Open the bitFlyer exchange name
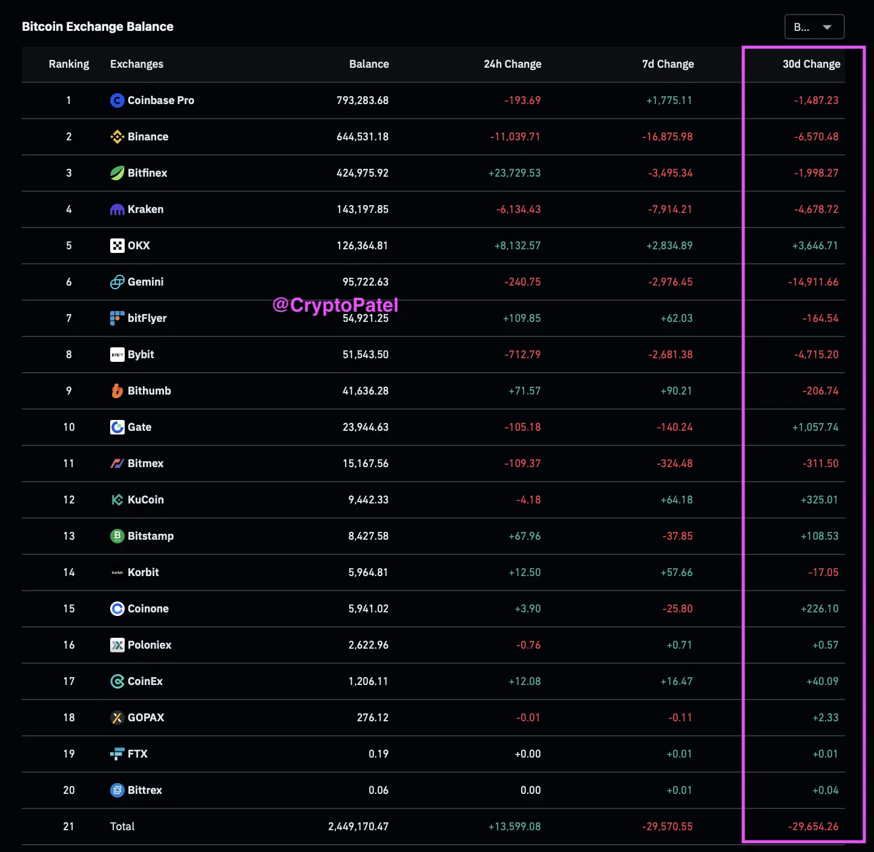The width and height of the screenshot is (874, 852). click(147, 318)
